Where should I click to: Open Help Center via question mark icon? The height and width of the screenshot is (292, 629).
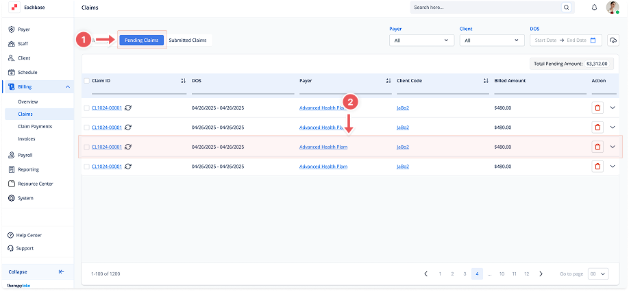click(x=11, y=235)
